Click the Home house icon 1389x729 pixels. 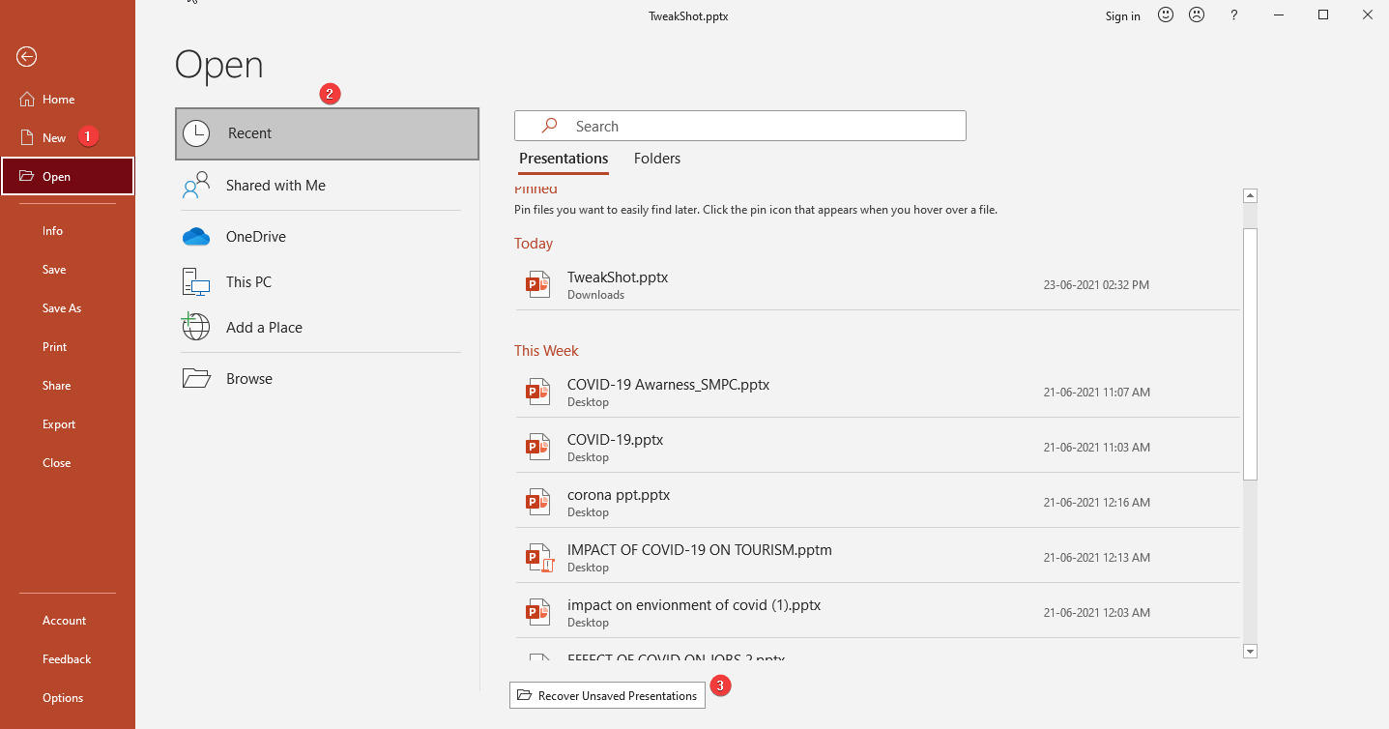coord(26,99)
